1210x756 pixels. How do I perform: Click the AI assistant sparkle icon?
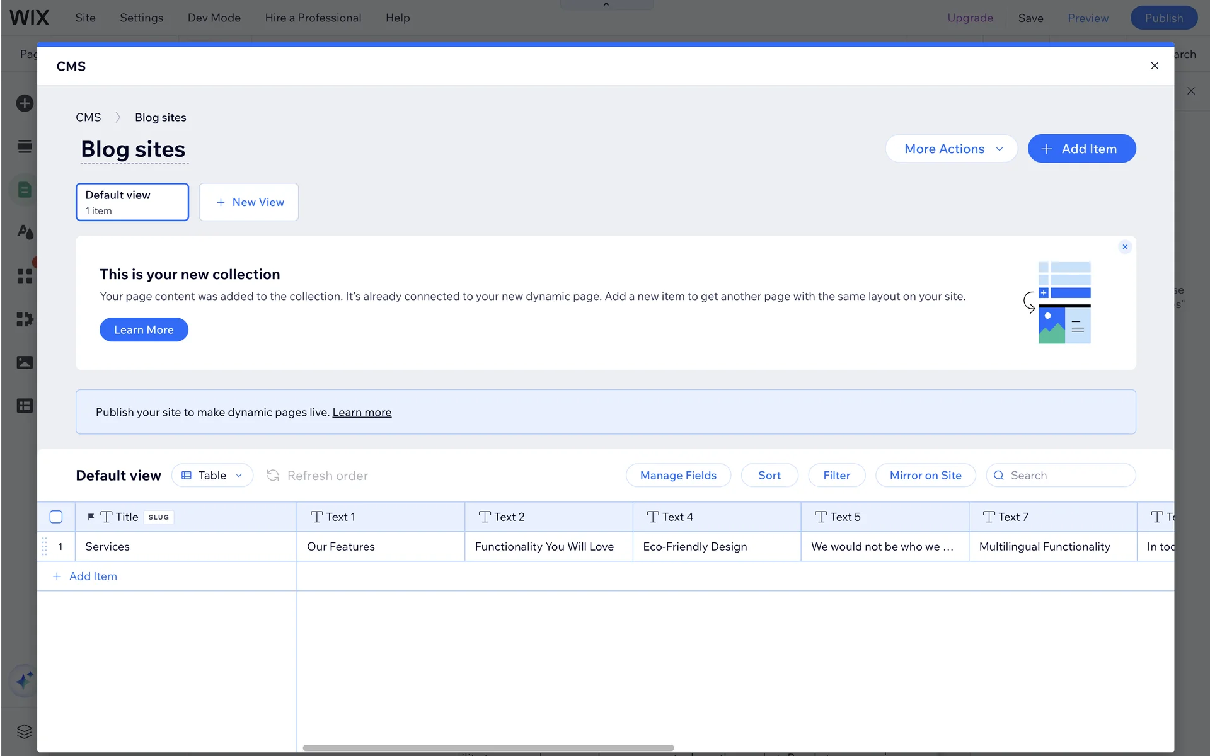point(25,680)
